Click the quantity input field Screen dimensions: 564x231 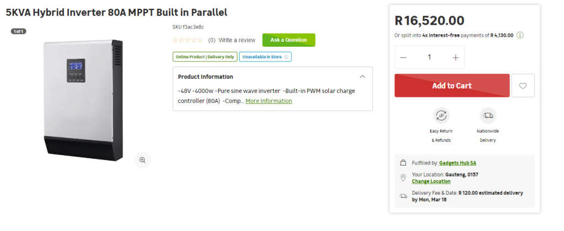[x=430, y=58]
